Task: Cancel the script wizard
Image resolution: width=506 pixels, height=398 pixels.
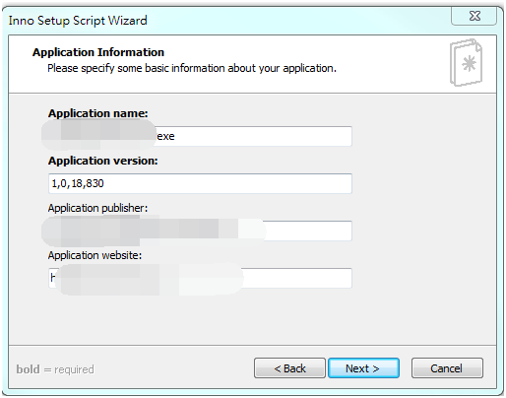Action: click(447, 368)
